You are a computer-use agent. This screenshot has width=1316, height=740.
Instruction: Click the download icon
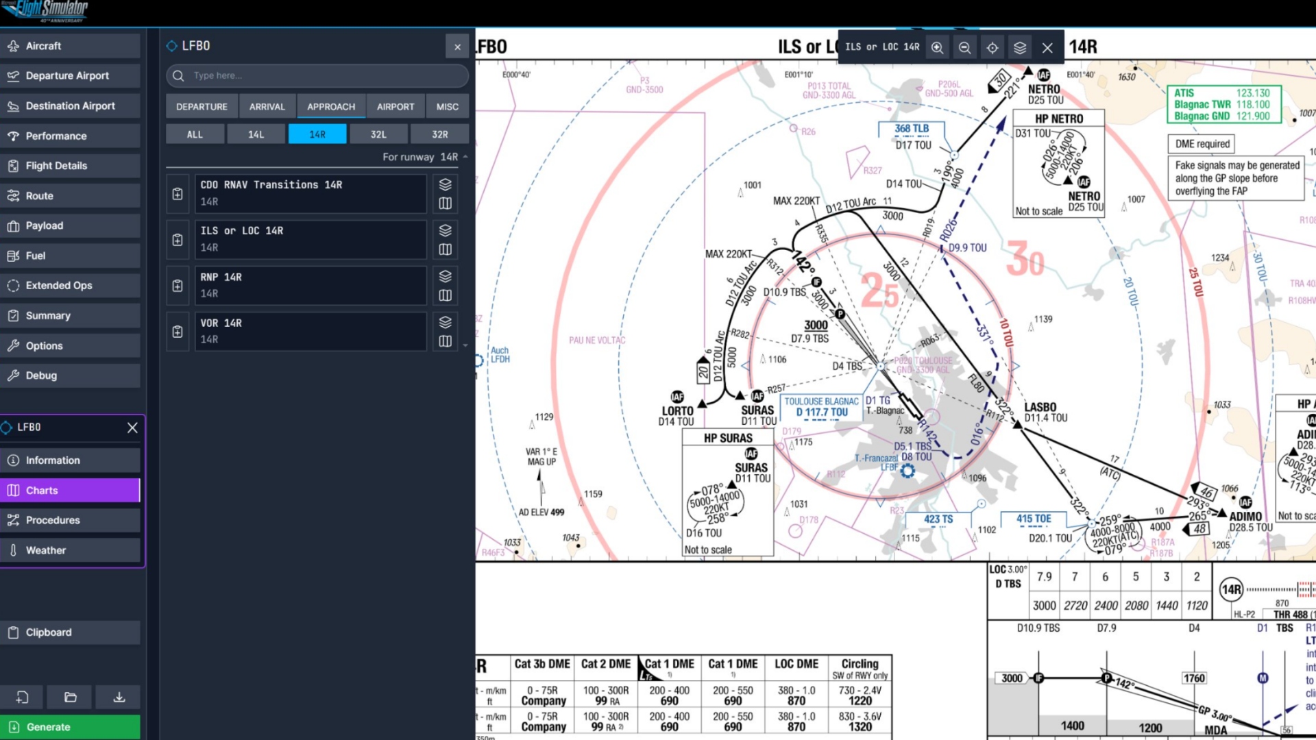119,698
